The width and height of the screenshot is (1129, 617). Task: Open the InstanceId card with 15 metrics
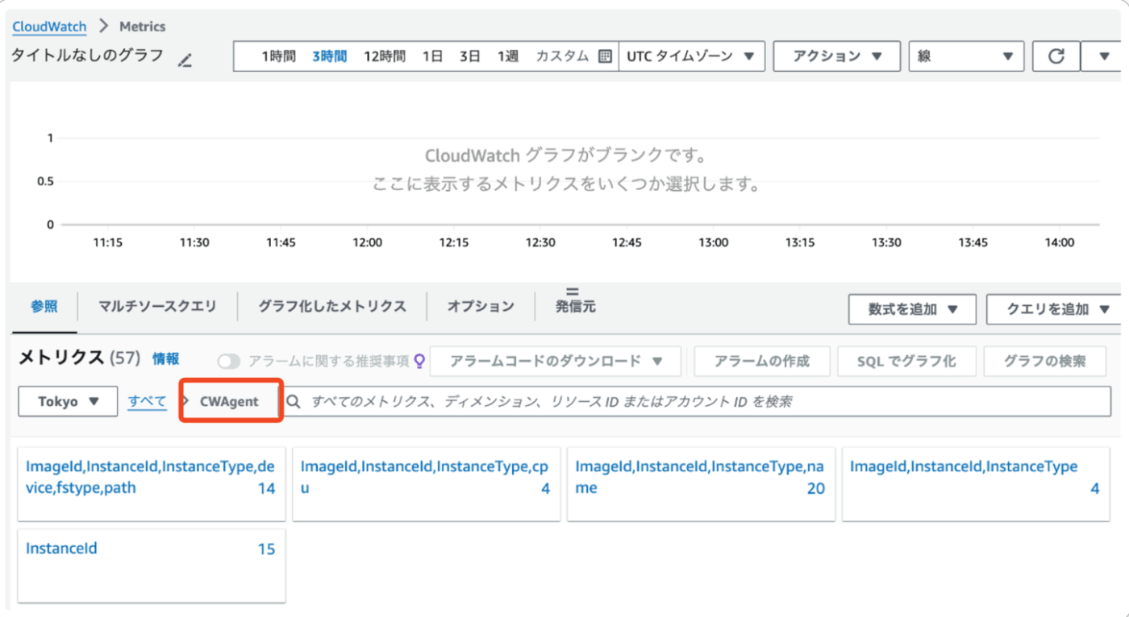152,565
